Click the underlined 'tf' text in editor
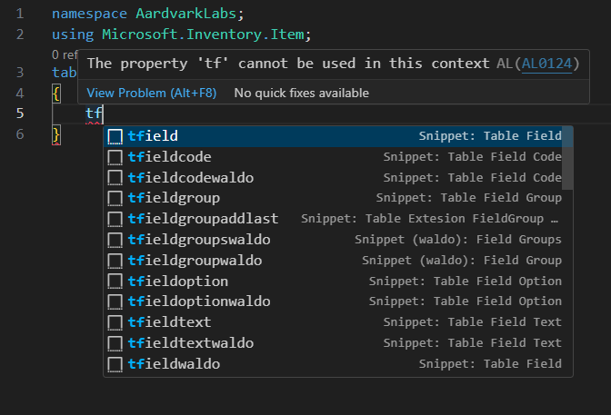Viewport: 611px width, 415px height. click(94, 114)
